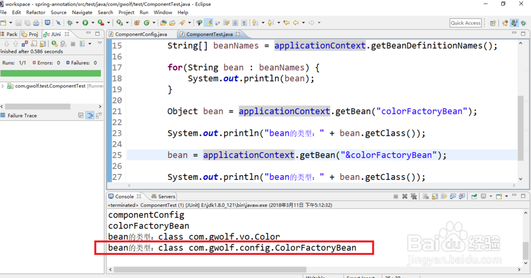Open the New Console View dropdown arrow

pos(507,196)
